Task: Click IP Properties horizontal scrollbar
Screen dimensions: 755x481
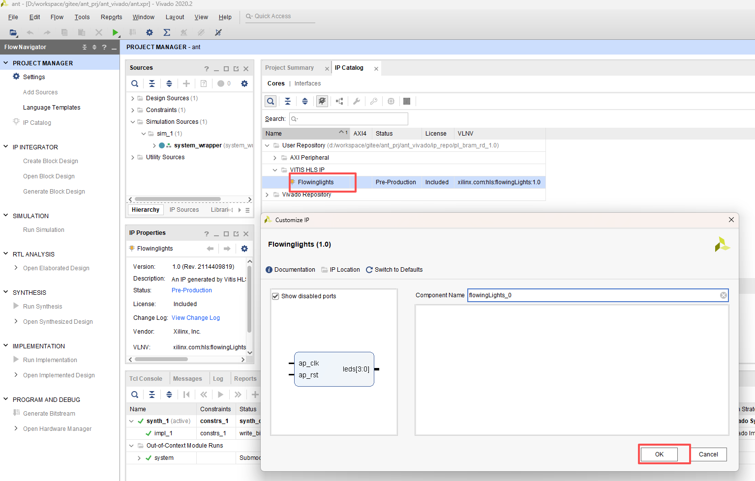Action: (161, 359)
